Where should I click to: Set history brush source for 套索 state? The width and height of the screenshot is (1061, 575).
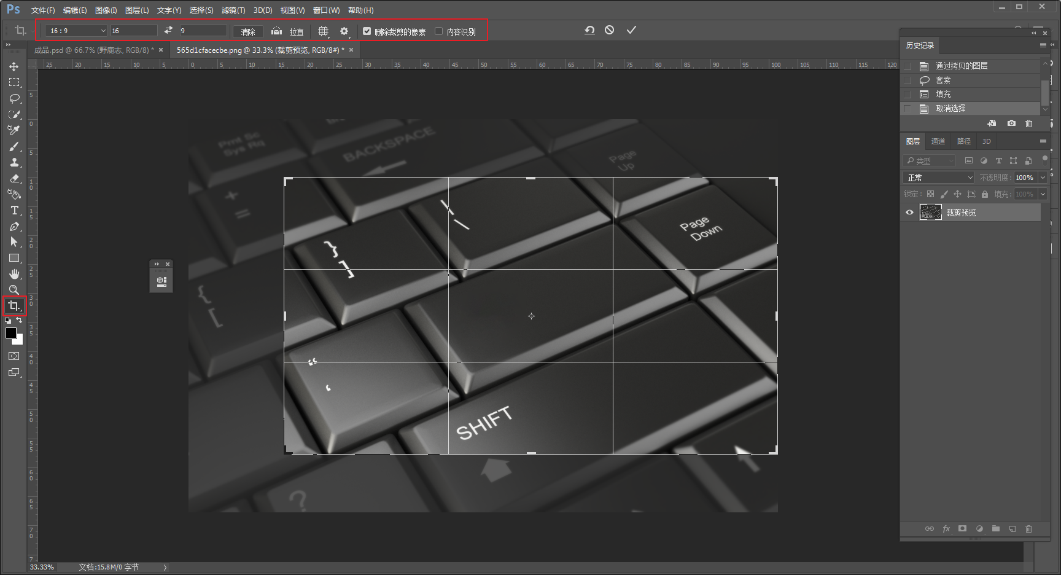pos(907,80)
